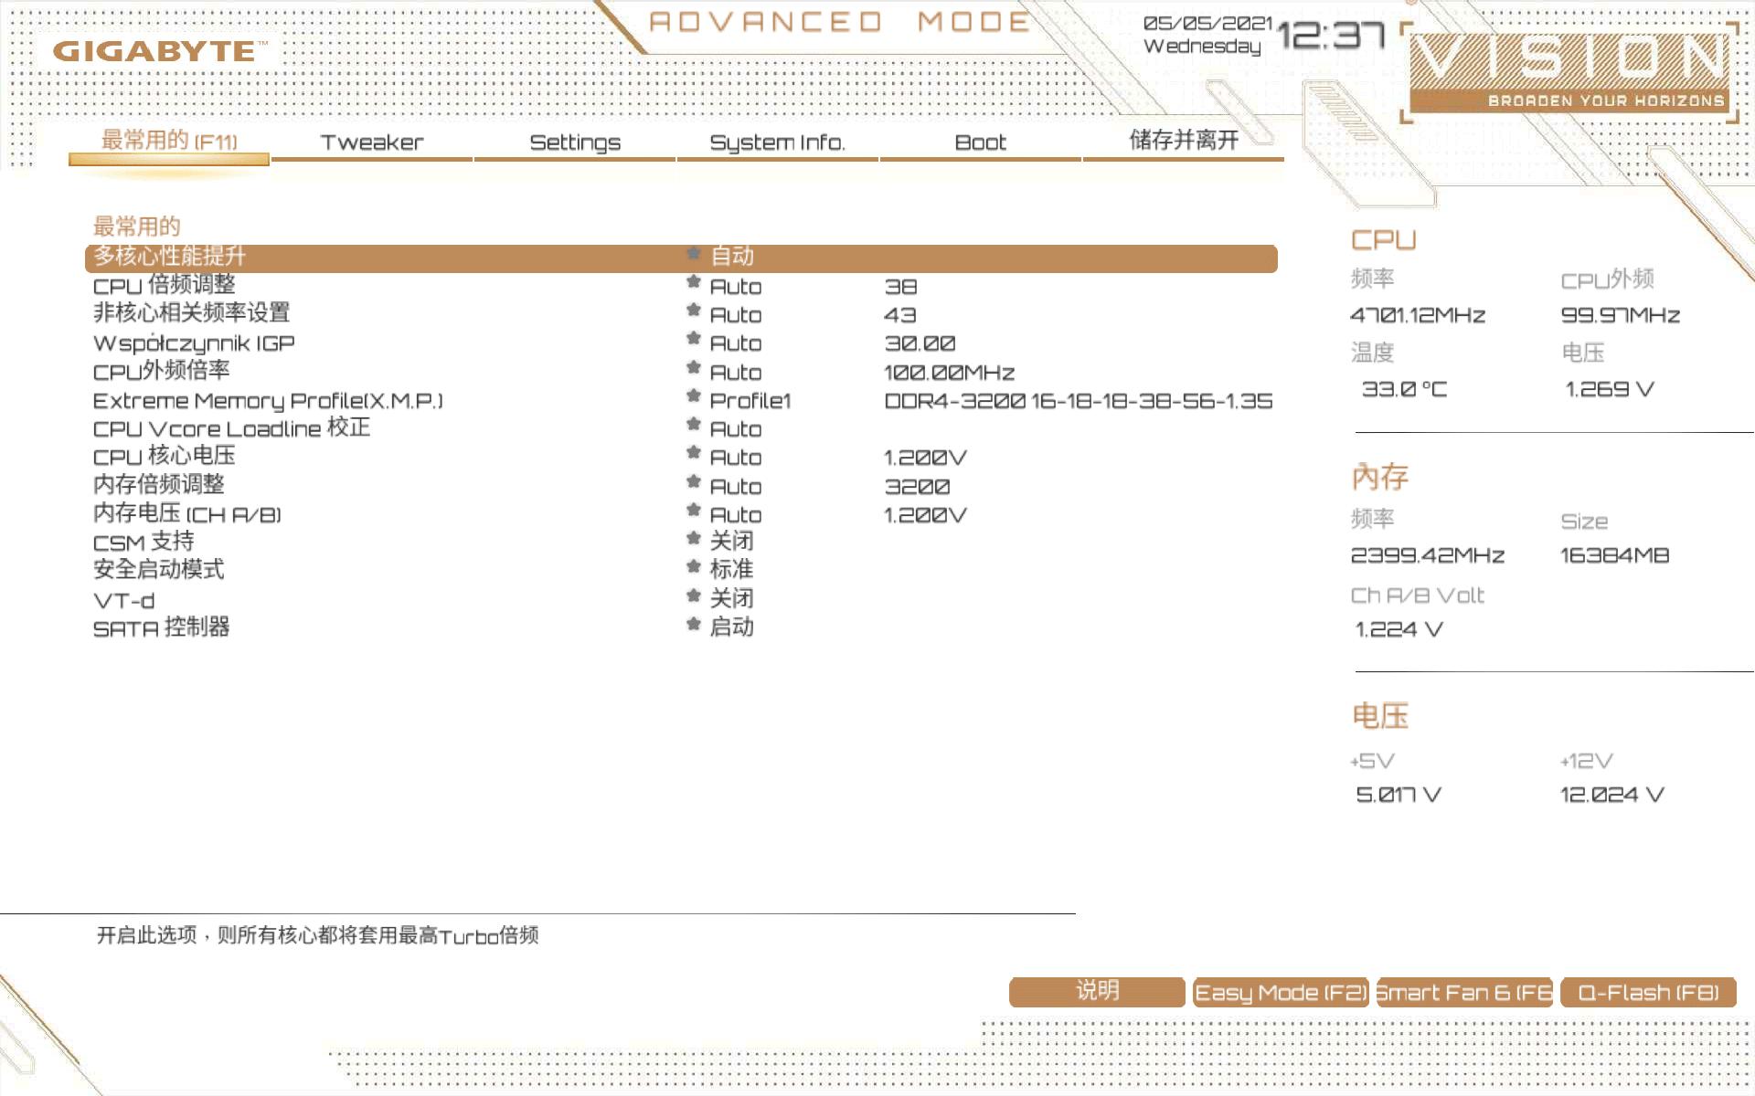Open Q-Flash (F8) utility button
The image size is (1755, 1096).
coord(1648,993)
